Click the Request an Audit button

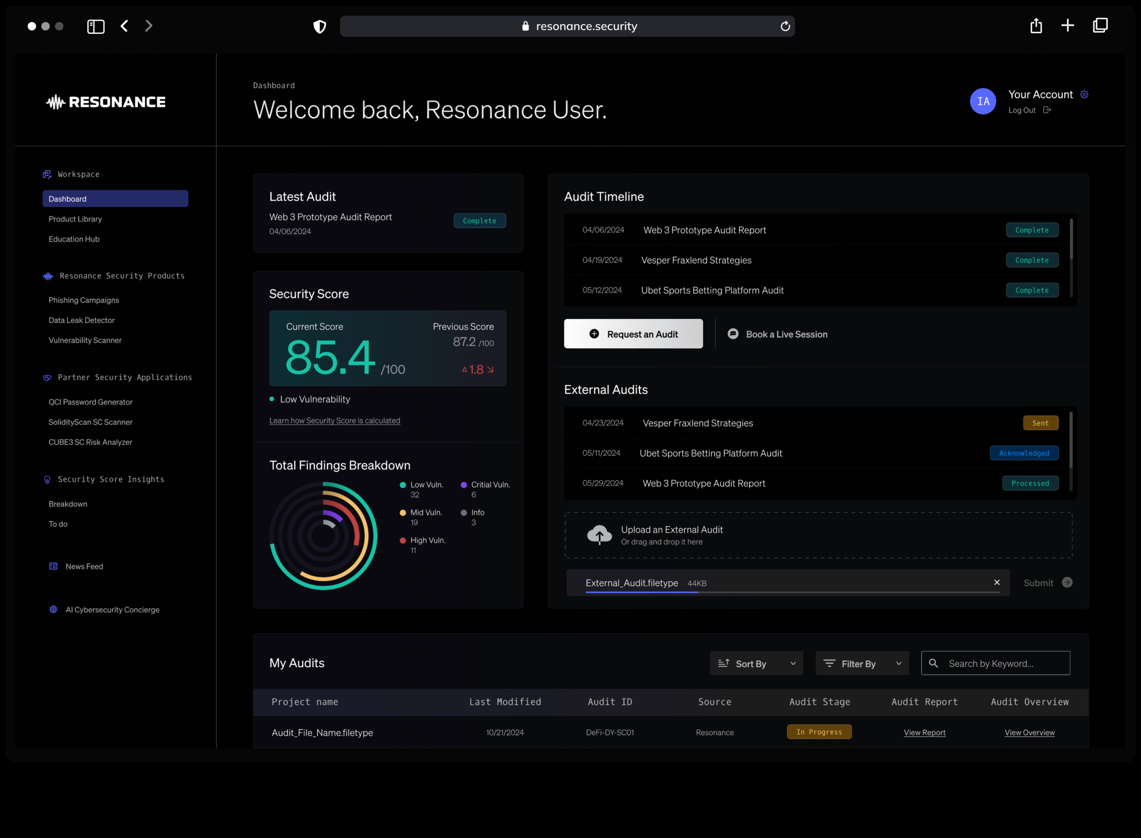pos(633,334)
